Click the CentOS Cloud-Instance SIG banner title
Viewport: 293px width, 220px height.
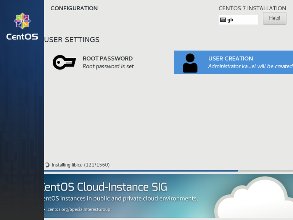pos(106,187)
